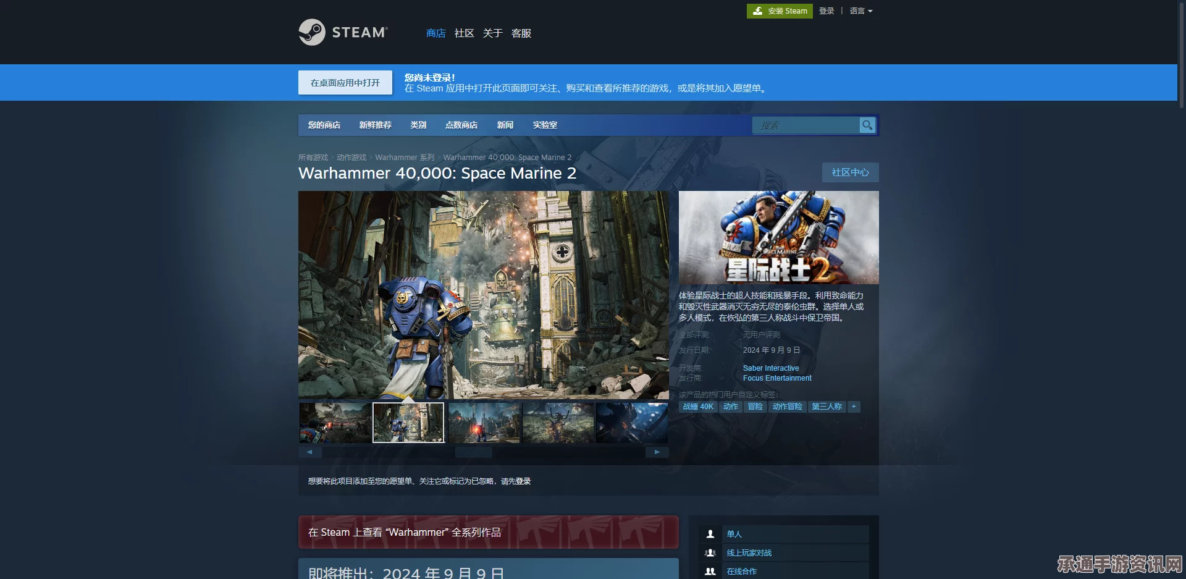Screen dimensions: 1186x579
Task: Click the plus tag button
Action: [x=854, y=407]
